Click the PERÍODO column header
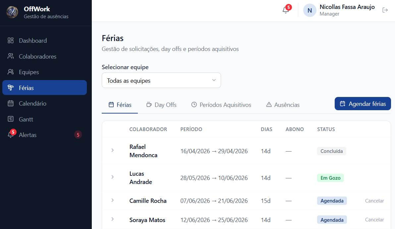 191,129
